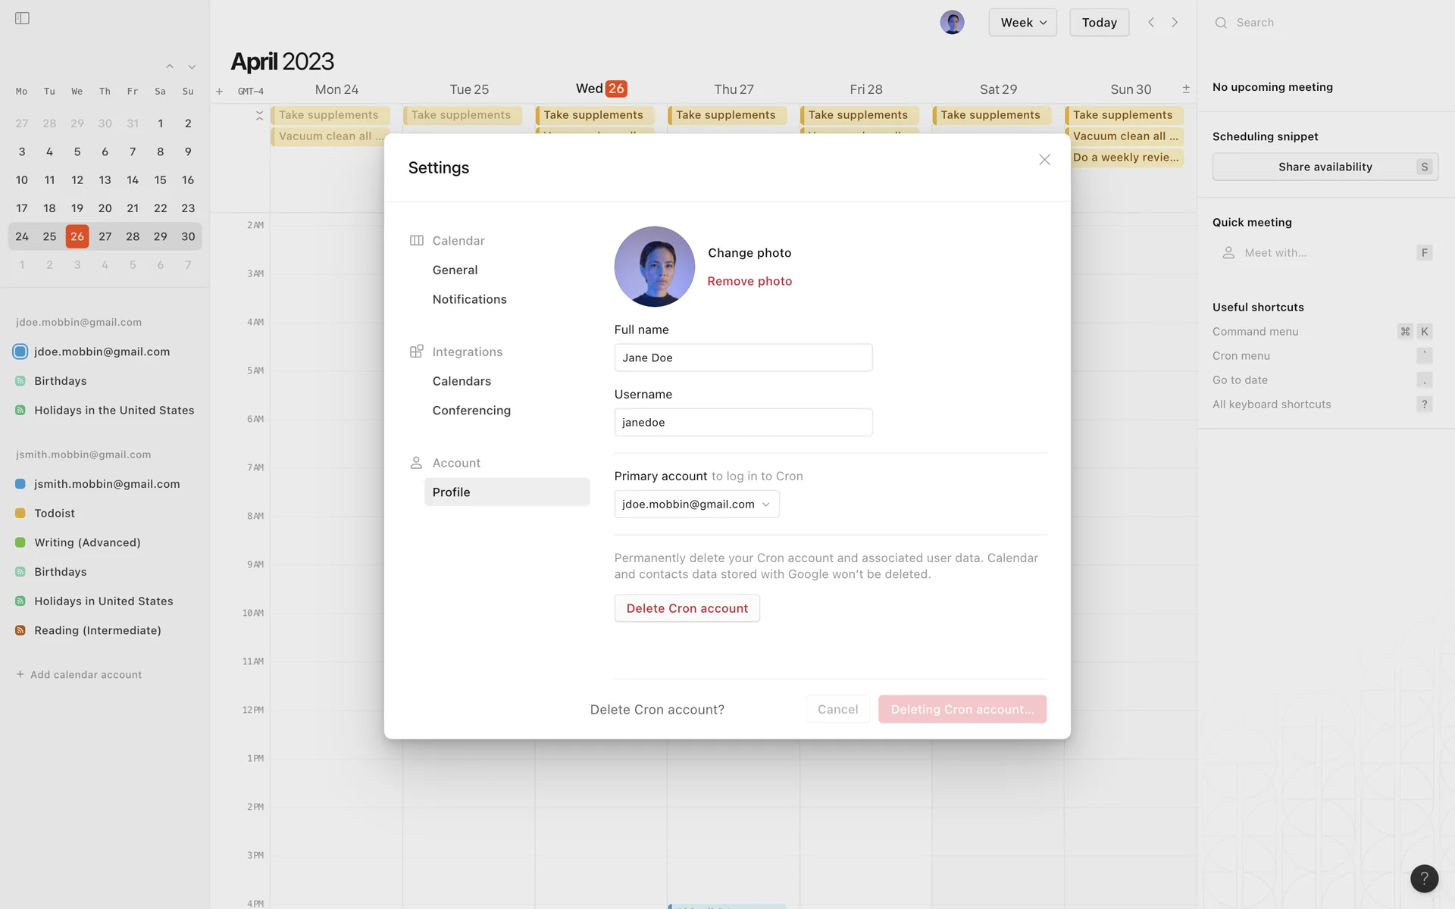Toggle the Todoist calendar checkbox
Viewport: 1455px width, 909px height.
tap(20, 513)
